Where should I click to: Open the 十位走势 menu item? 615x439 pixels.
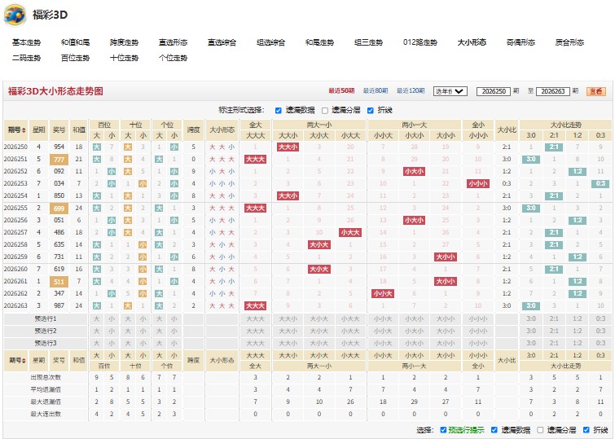[x=124, y=58]
